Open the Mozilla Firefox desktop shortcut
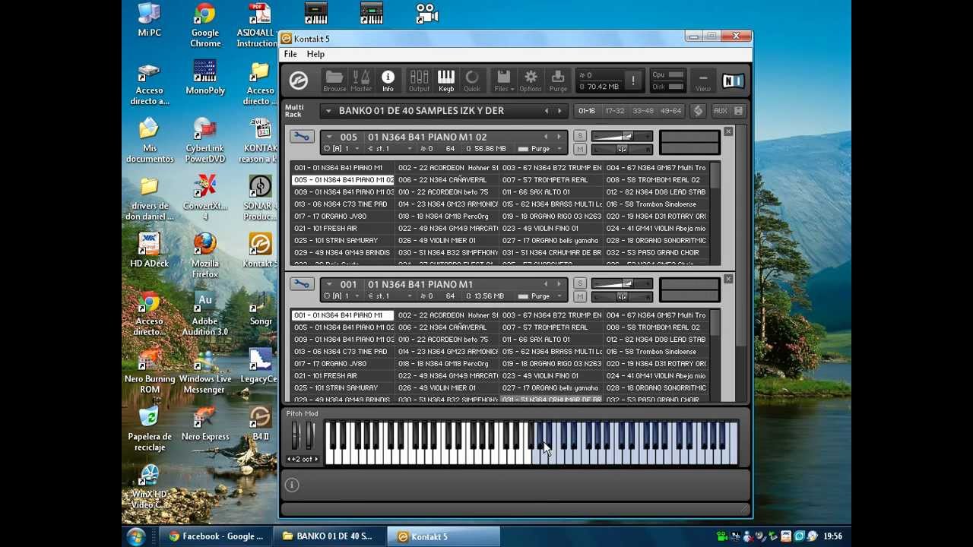Screen dimensions: 973x547 point(205,254)
